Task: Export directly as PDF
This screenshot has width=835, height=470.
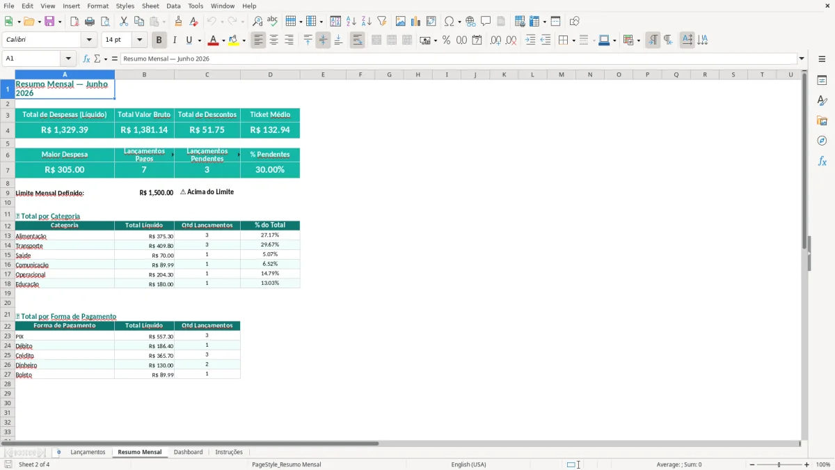Action: click(74, 22)
